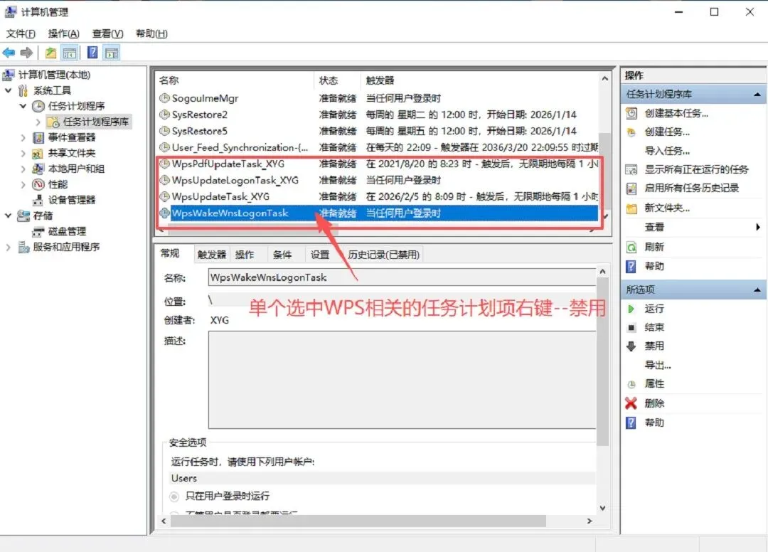Create 新文件夹 from actions pane

pyautogui.click(x=666, y=208)
